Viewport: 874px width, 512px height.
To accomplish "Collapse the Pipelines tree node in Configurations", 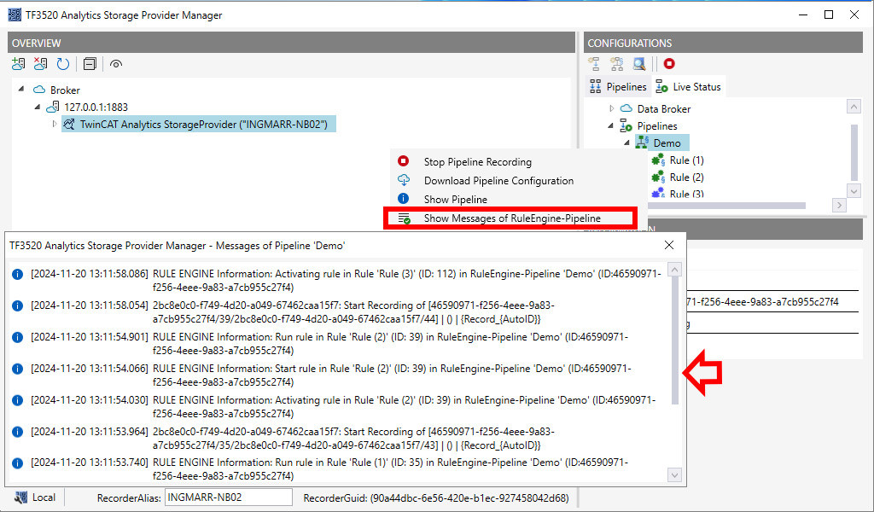I will tap(610, 126).
